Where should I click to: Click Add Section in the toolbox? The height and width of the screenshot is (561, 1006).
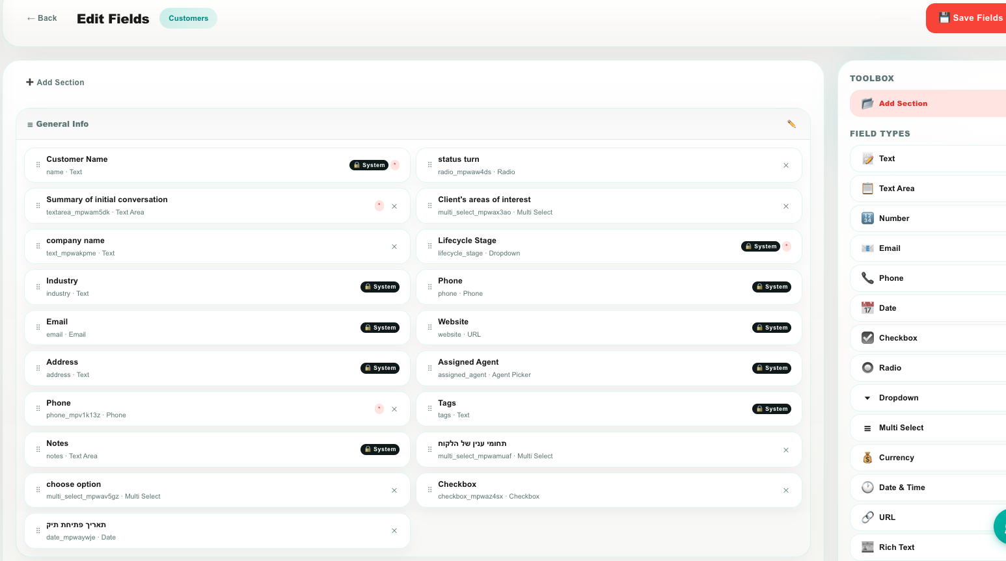click(x=928, y=103)
